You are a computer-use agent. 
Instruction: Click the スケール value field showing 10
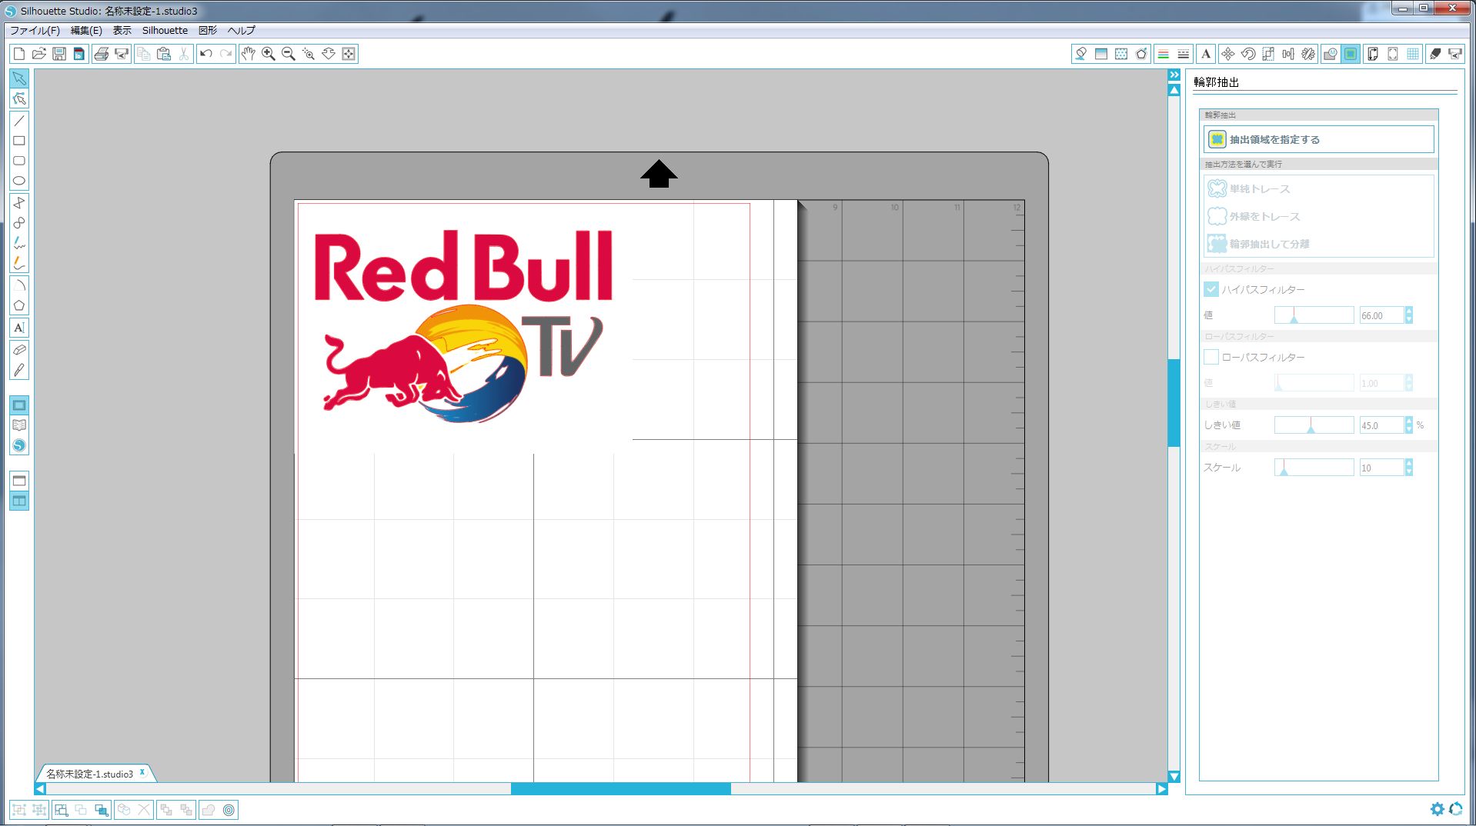point(1382,468)
